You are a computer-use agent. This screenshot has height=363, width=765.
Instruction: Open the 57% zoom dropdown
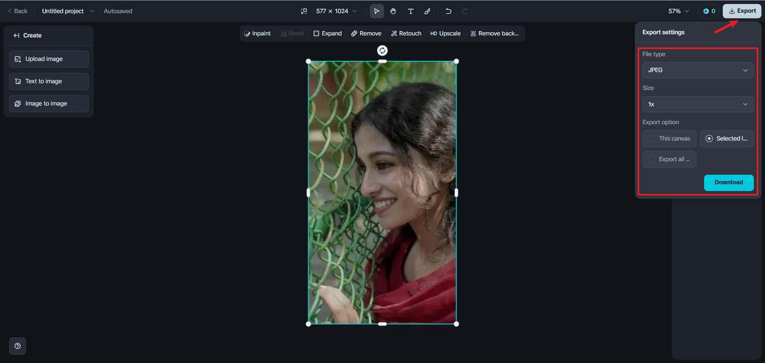679,11
